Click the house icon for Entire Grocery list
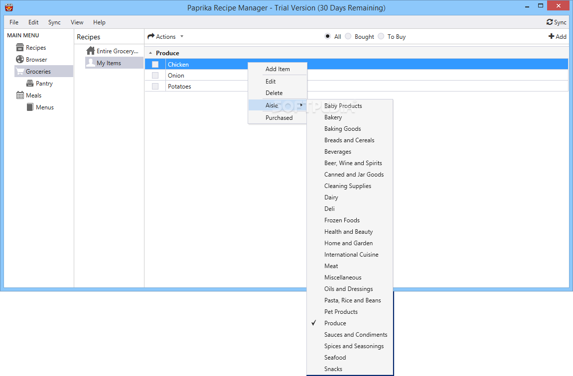The width and height of the screenshot is (573, 376). coord(90,51)
